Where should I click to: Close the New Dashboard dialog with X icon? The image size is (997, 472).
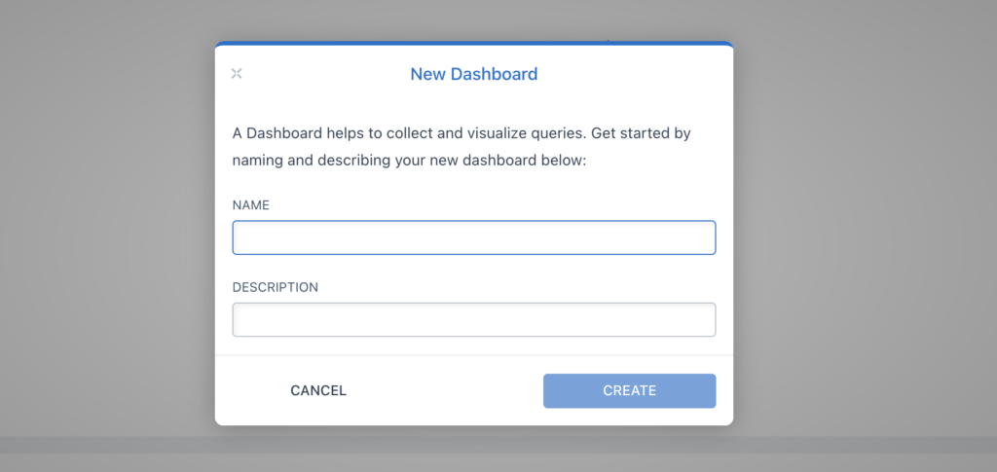click(x=237, y=74)
